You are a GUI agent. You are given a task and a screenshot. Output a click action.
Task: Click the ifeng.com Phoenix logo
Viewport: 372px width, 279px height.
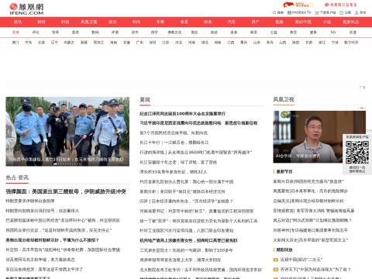tap(26, 9)
